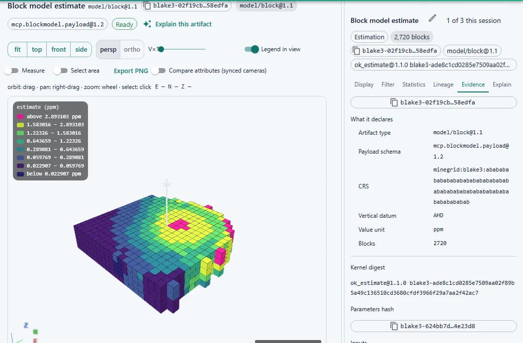Open the Lineage tab
Image resolution: width=523 pixels, height=343 pixels.
pyautogui.click(x=443, y=85)
